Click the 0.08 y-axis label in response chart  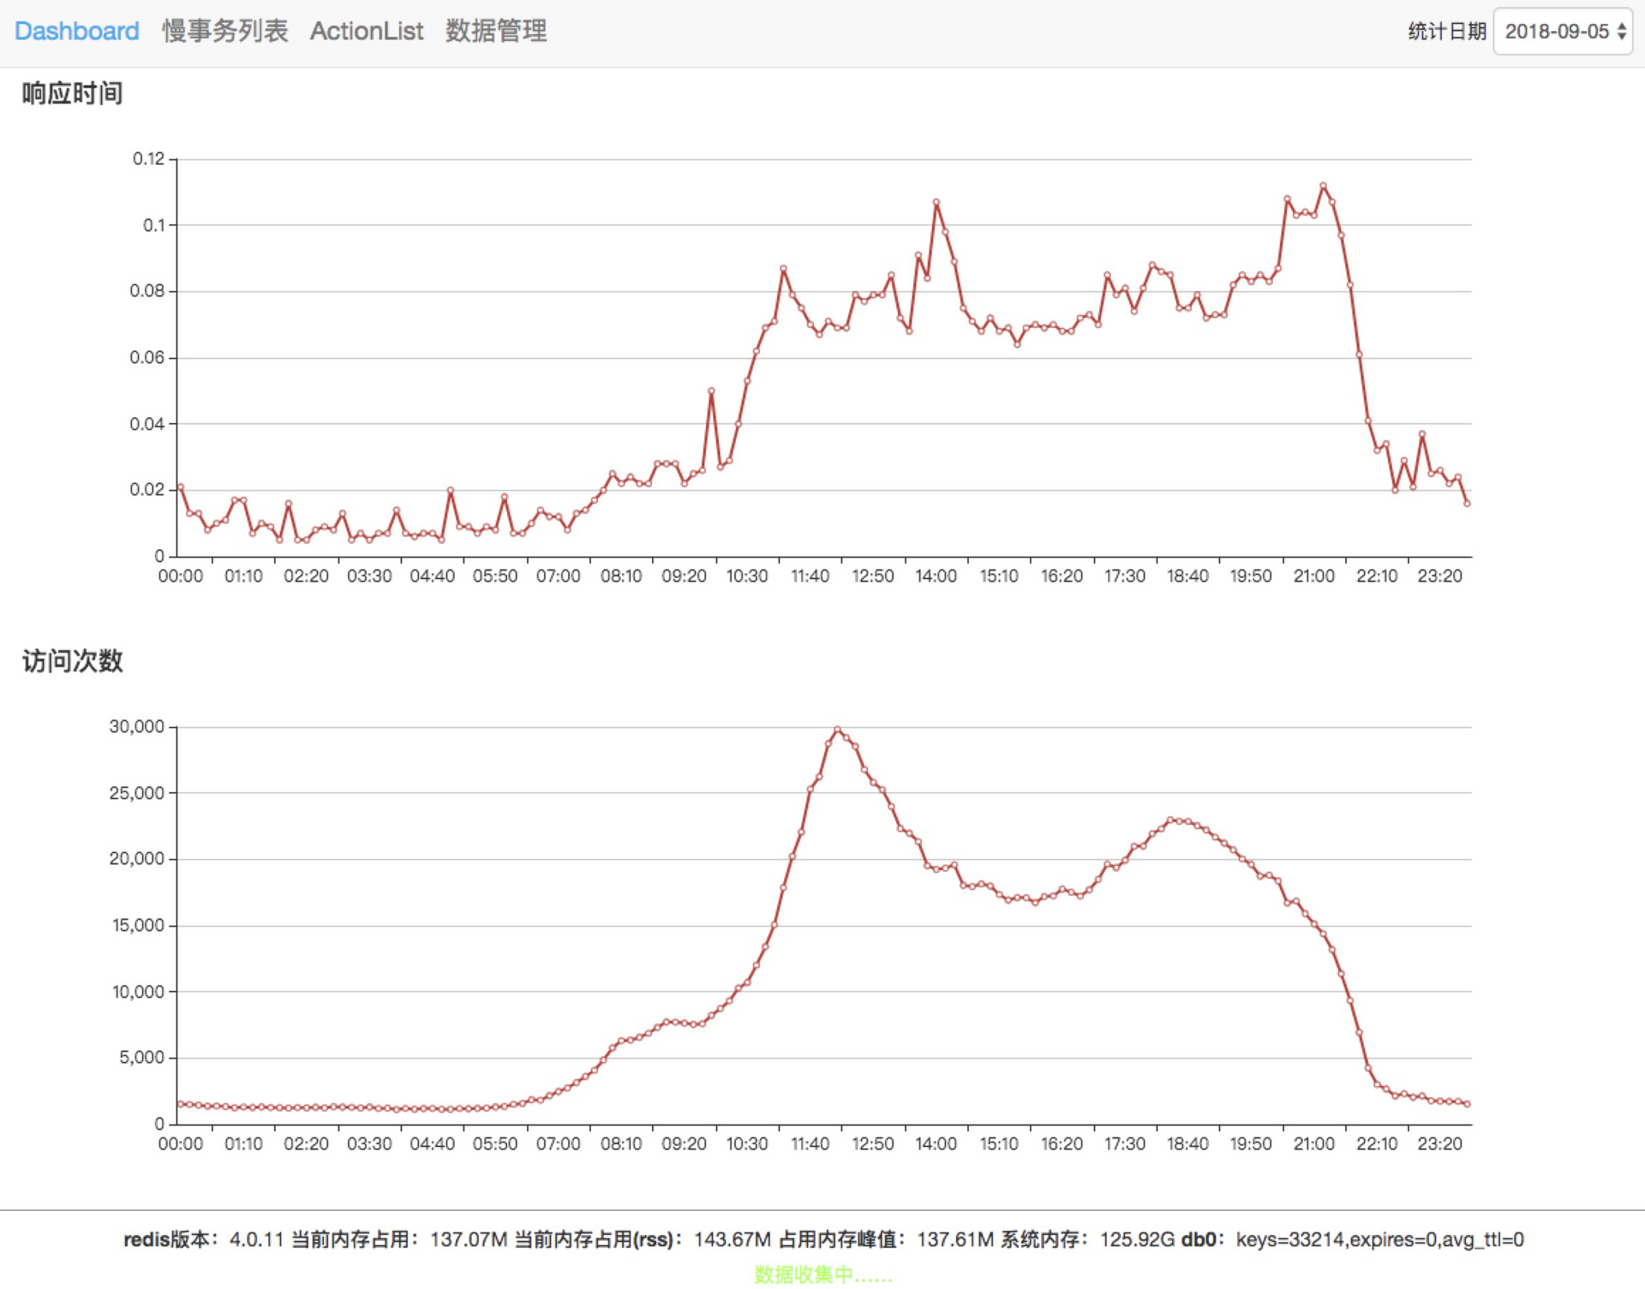(147, 291)
